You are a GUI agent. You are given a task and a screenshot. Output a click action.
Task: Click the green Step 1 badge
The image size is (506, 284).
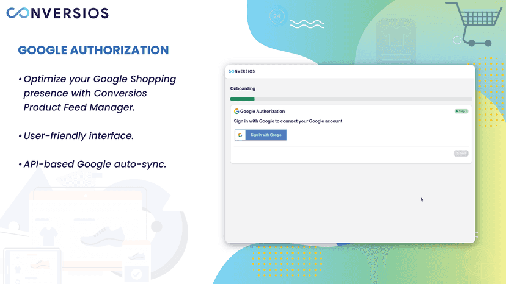click(x=461, y=111)
